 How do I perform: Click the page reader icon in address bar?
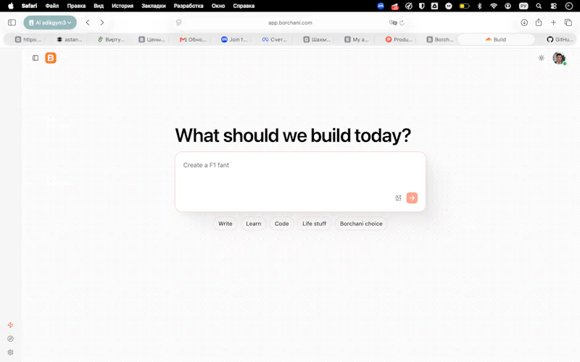point(178,22)
